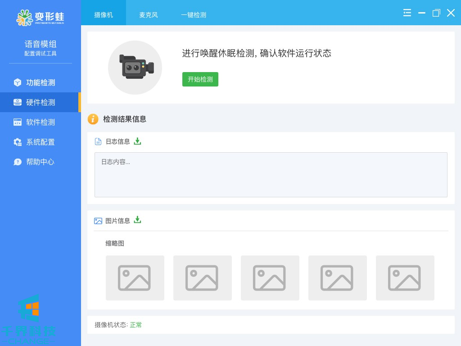Click the orange info icon beside 检测结果信息
Image resolution: width=461 pixels, height=346 pixels.
tap(93, 119)
